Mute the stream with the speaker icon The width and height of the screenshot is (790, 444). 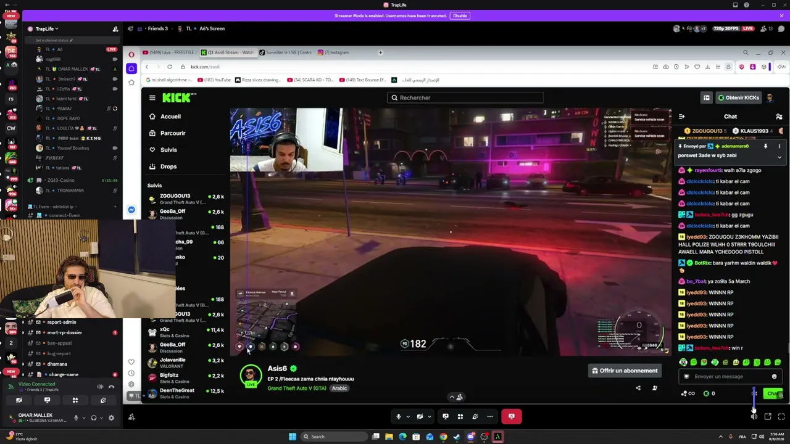(754, 417)
